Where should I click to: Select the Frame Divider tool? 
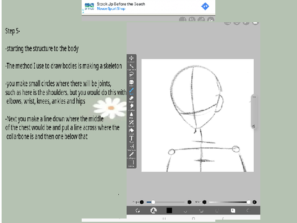tap(131, 147)
